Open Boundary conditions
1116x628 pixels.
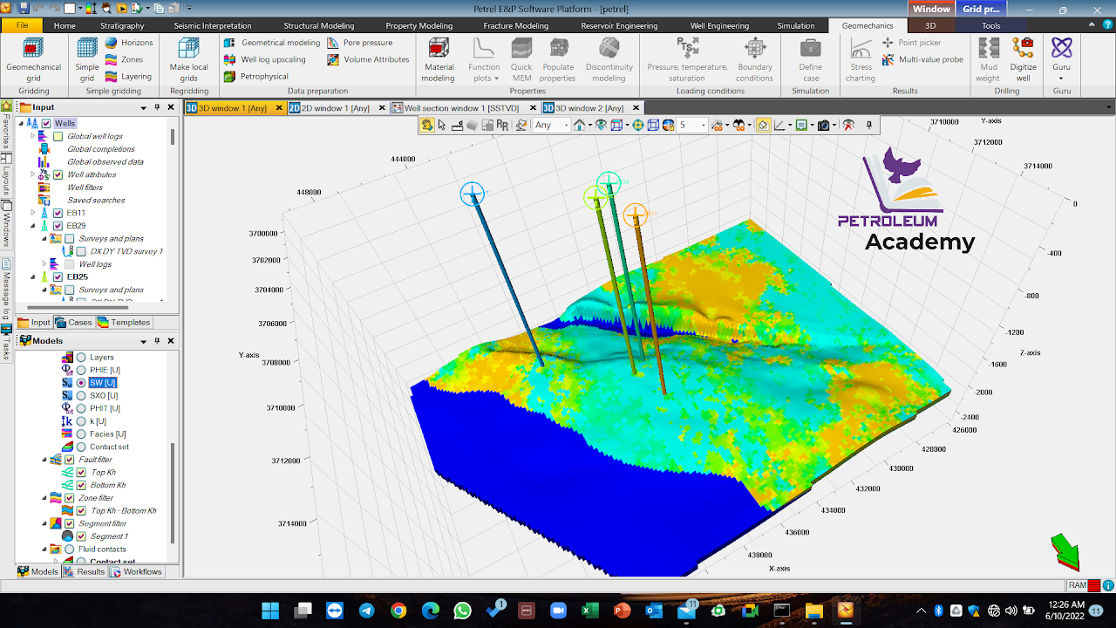[754, 59]
